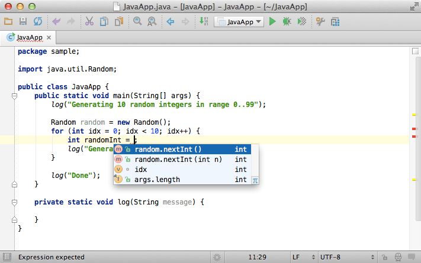Viewport: 421px width, 263px height.
Task: Click the inspection status square indicator
Action: (x=415, y=51)
